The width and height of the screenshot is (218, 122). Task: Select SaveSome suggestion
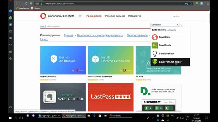coord(170,37)
